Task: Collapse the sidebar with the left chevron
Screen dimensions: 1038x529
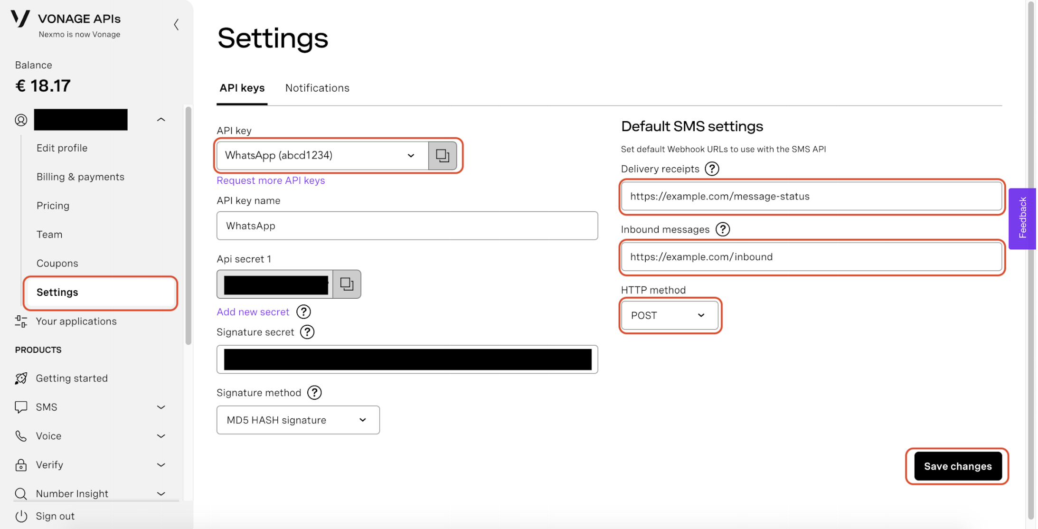Action: (x=176, y=24)
